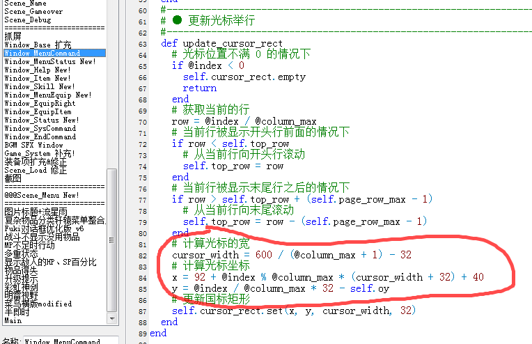Select 彩虹神剑 script entry
This screenshot has width=532, height=344.
[21, 287]
